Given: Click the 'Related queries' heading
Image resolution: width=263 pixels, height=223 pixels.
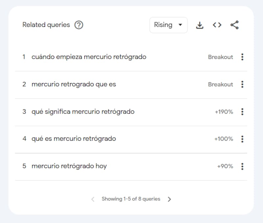Looking at the screenshot, I should [46, 25].
